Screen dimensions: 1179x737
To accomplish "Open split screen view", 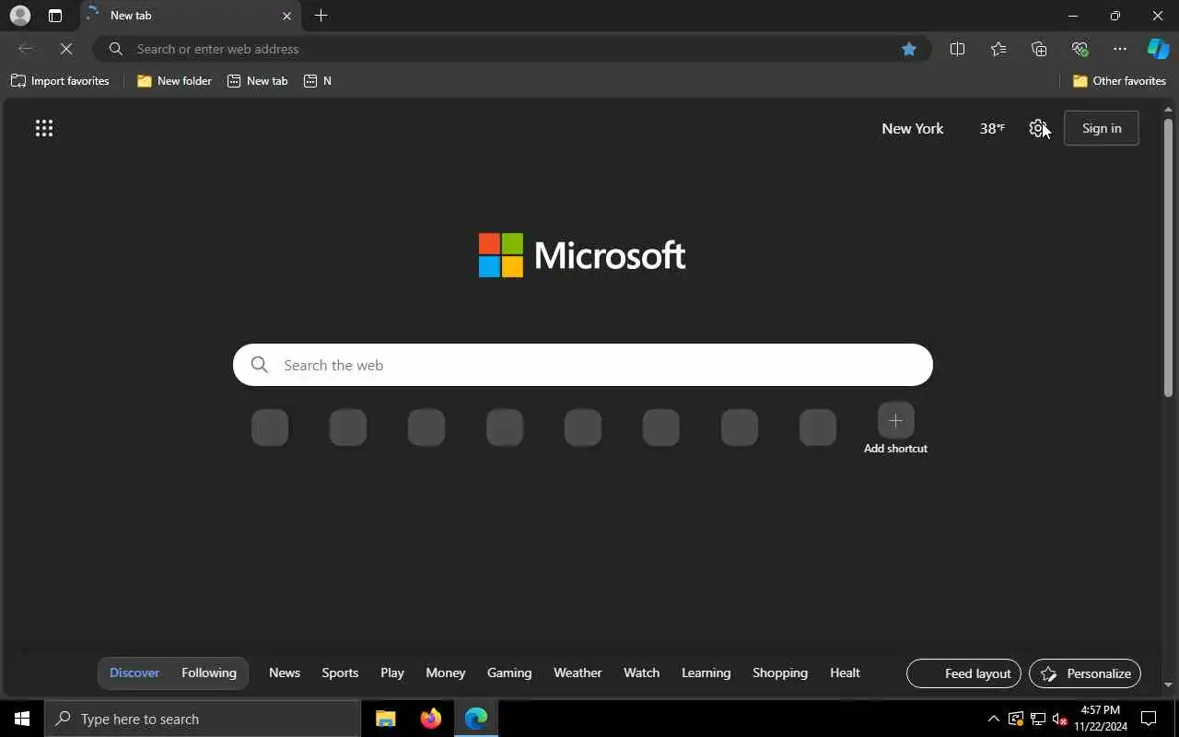I will coord(957,49).
